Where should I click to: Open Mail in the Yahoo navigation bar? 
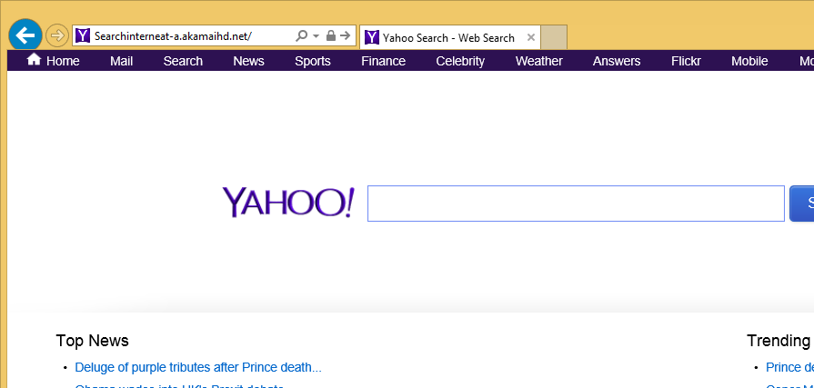pyautogui.click(x=122, y=61)
